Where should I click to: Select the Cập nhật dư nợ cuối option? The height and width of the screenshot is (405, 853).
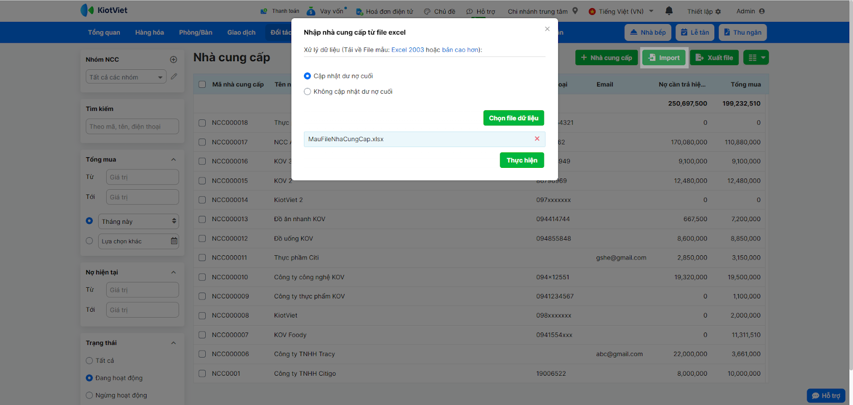307,76
